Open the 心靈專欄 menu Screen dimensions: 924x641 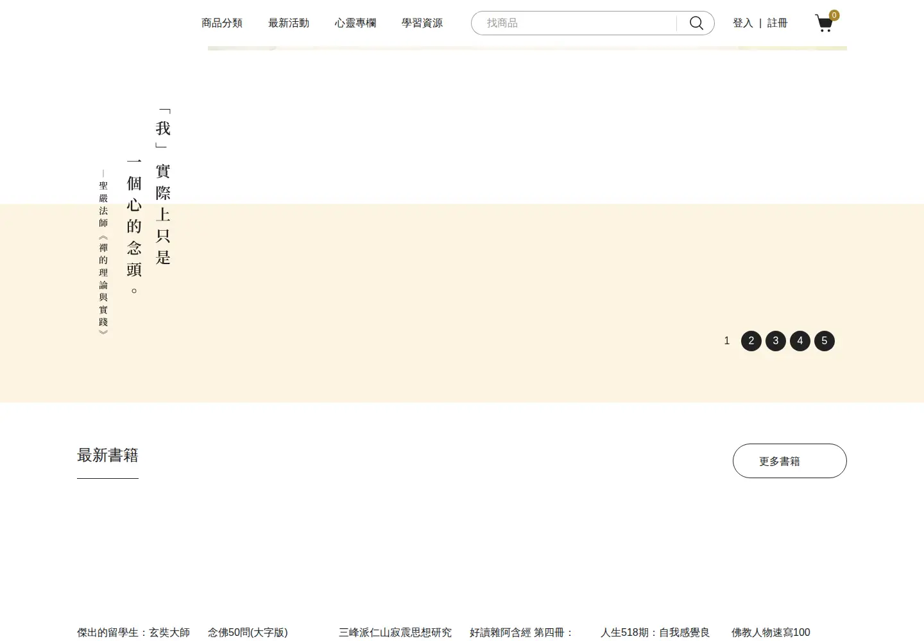tap(355, 23)
